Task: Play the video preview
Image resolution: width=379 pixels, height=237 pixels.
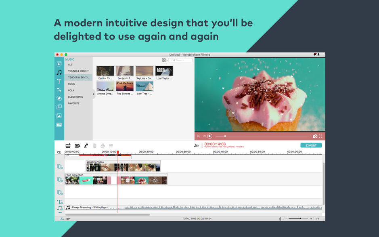Action: [x=210, y=136]
